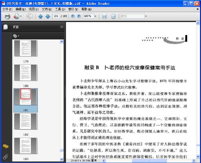Open the 帮助 (Help) menu

pyautogui.click(x=86, y=9)
